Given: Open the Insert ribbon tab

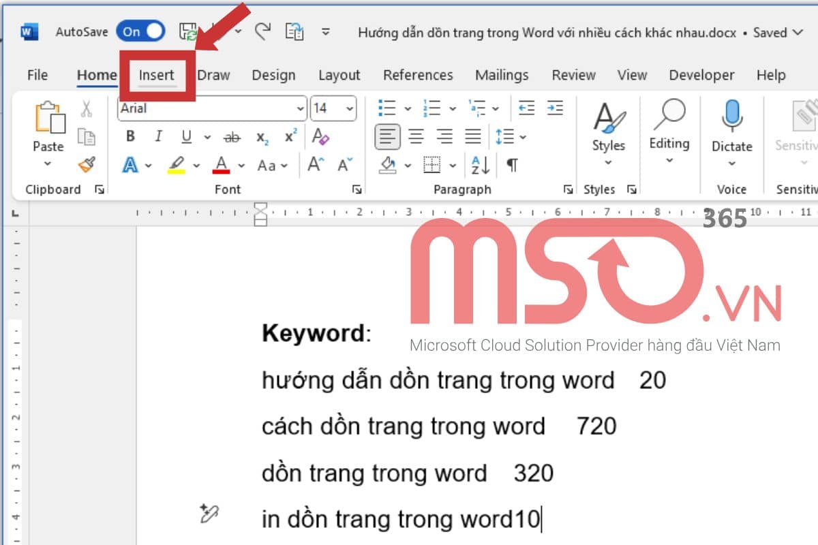Looking at the screenshot, I should coord(157,75).
